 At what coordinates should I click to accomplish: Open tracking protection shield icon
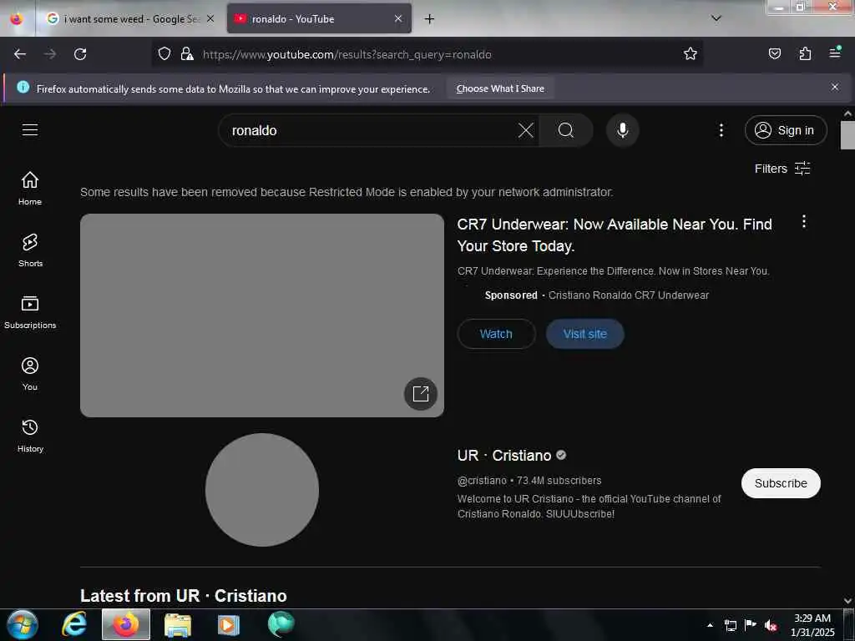click(x=164, y=54)
